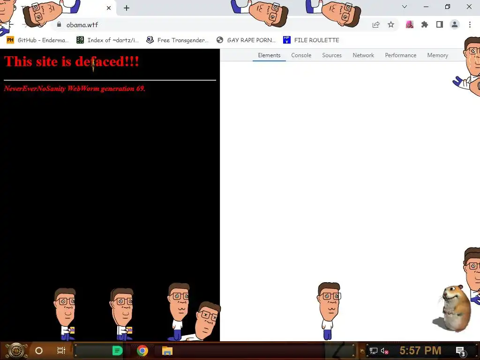Click the Chrome icon on the taskbar
This screenshot has width=480, height=360.
(142, 351)
